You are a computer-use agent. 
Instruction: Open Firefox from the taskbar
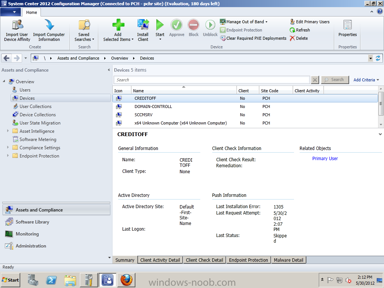(127, 280)
